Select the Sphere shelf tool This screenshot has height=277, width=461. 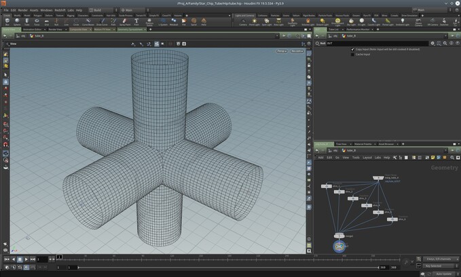[17, 22]
